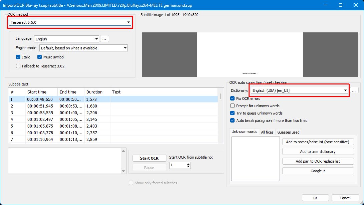Open the Guesses used tab

(x=288, y=132)
